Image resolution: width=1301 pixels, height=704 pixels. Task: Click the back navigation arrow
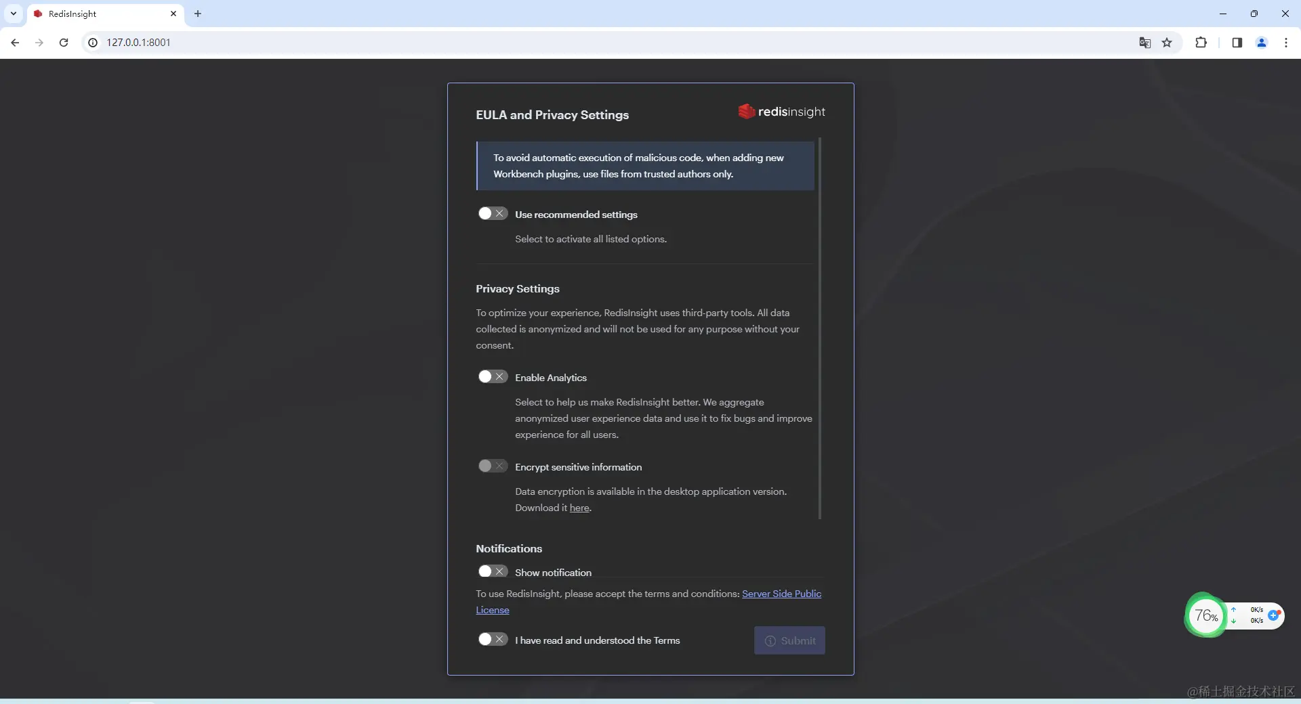point(15,42)
